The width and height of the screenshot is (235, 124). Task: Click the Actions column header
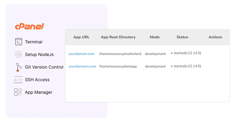[x=215, y=37]
